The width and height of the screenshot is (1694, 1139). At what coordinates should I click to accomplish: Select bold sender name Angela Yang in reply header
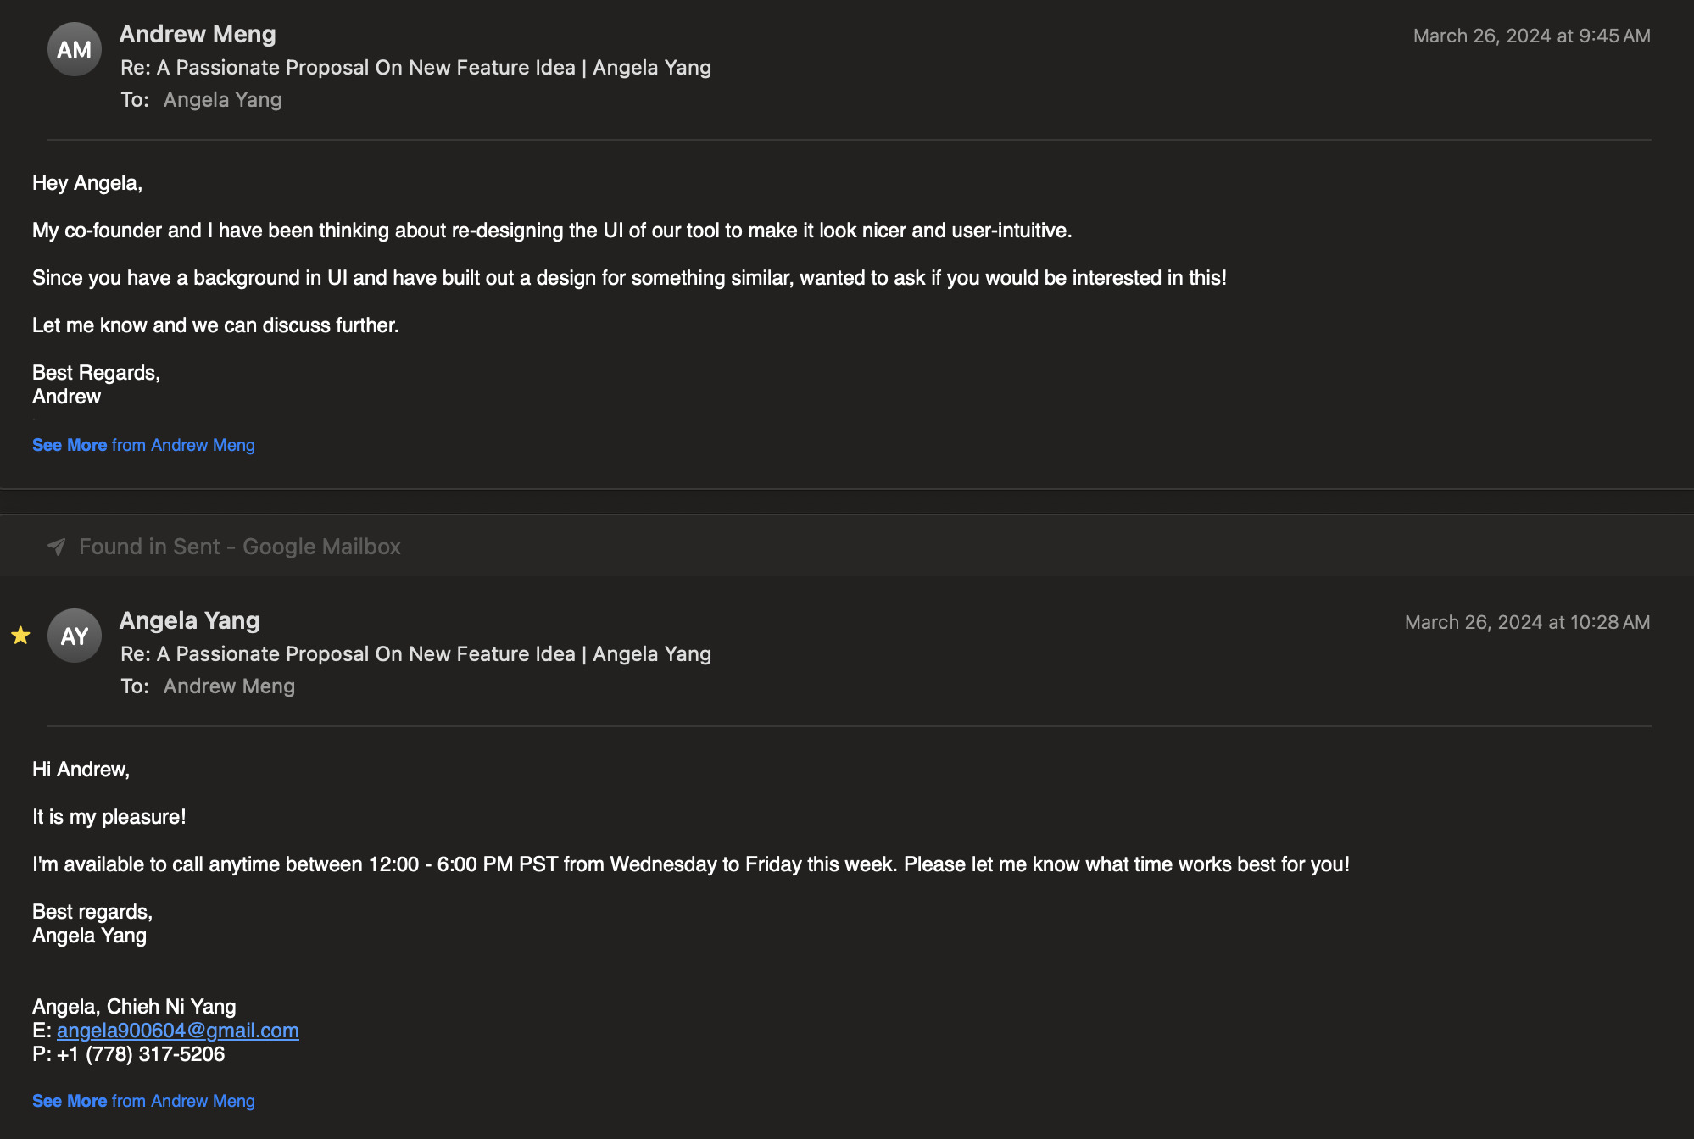pos(189,620)
